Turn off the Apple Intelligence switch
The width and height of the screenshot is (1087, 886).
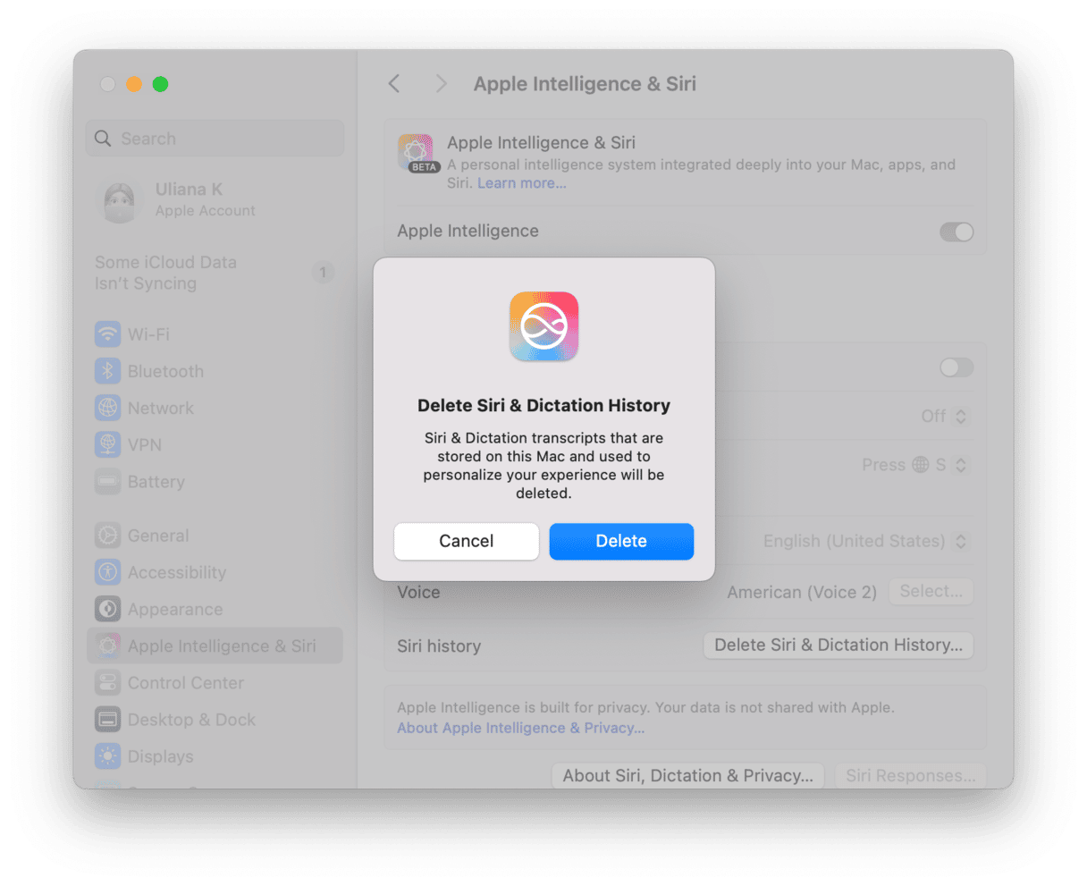tap(956, 232)
